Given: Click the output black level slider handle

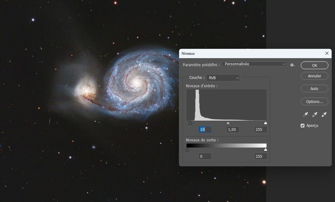Looking at the screenshot, I should pos(187,150).
